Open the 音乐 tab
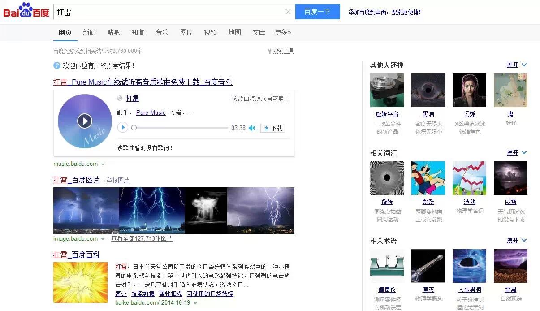The image size is (540, 311). [x=162, y=32]
